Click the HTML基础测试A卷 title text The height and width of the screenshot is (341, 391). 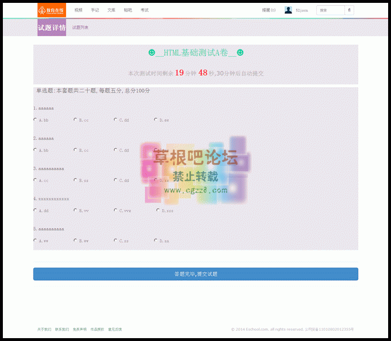(x=195, y=53)
